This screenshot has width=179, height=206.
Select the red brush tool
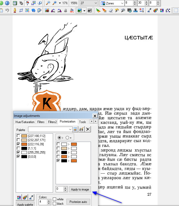pyautogui.click(x=104, y=10)
